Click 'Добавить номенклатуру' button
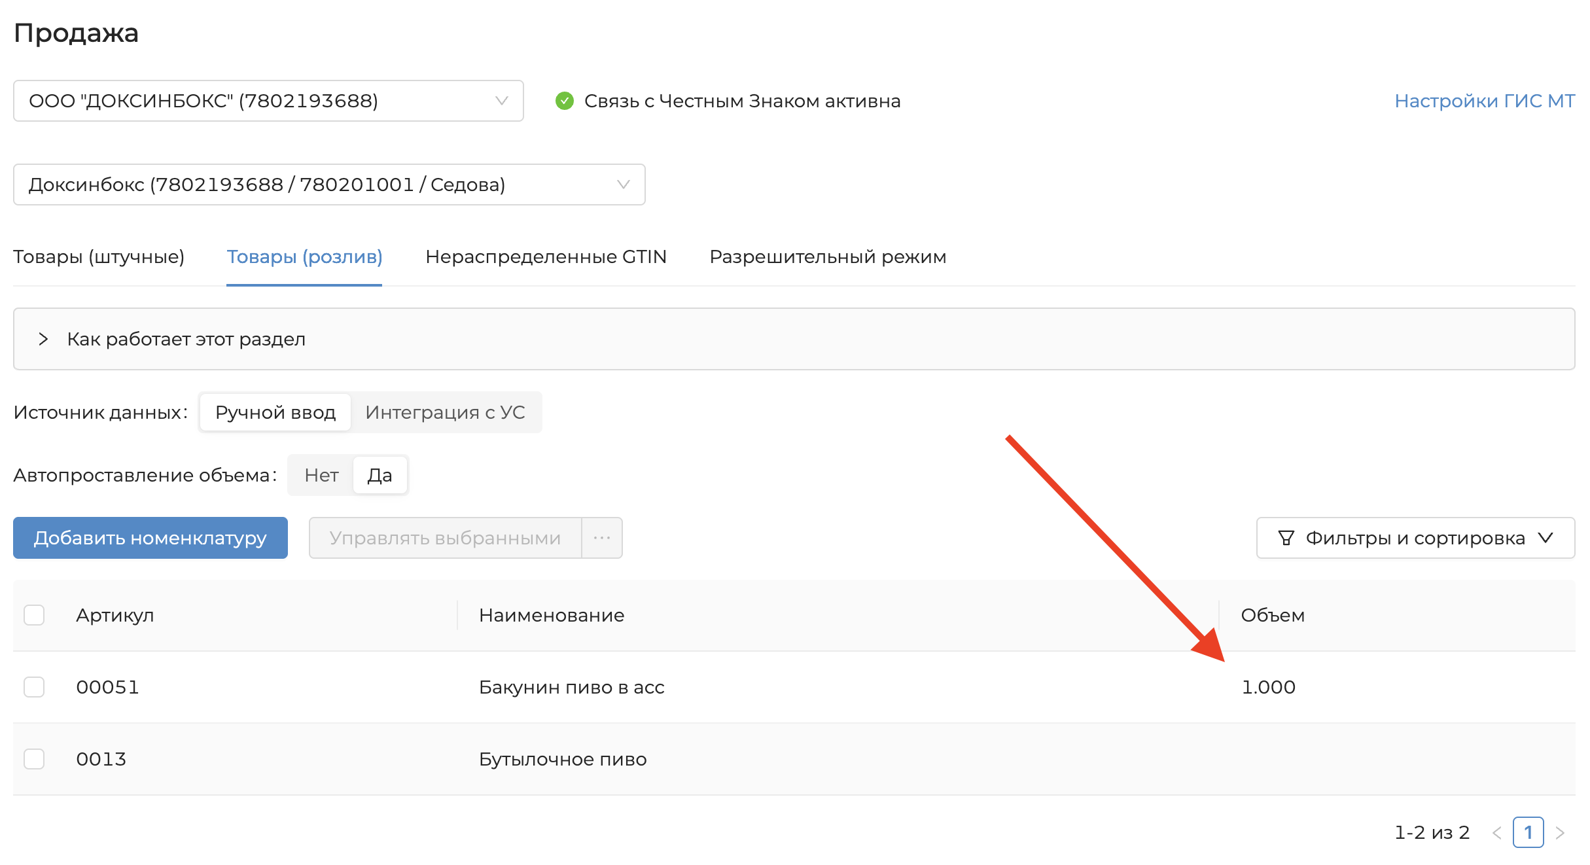 point(150,538)
